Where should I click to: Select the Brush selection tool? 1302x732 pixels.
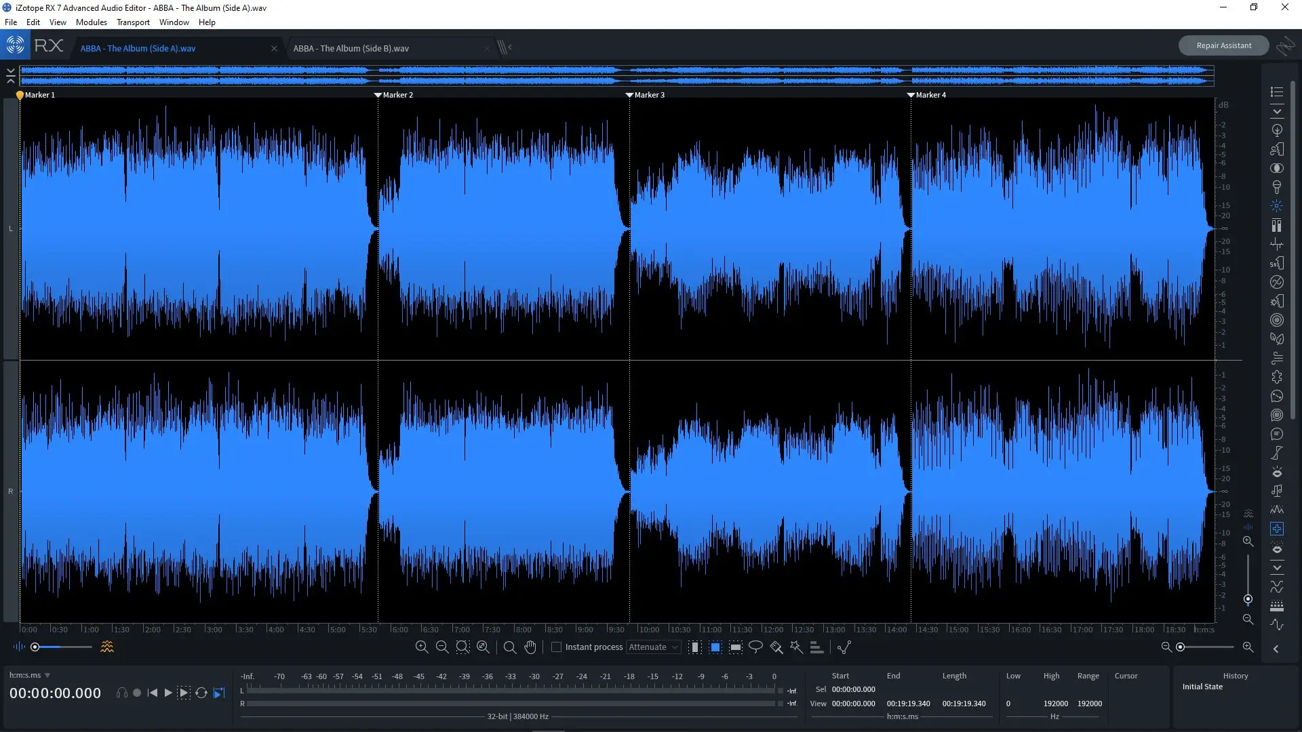pos(776,647)
